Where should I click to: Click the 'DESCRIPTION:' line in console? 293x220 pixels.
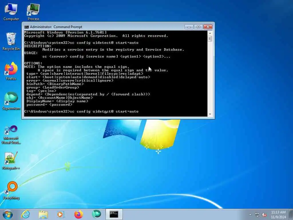coord(38,46)
